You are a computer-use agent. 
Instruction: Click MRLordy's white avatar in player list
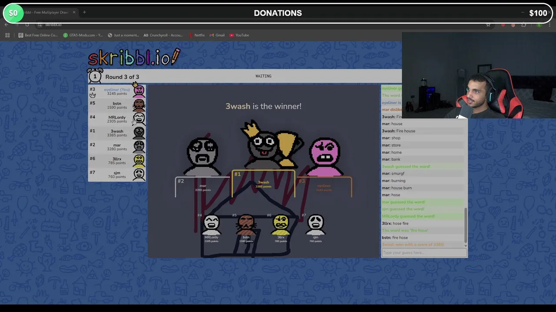139,119
